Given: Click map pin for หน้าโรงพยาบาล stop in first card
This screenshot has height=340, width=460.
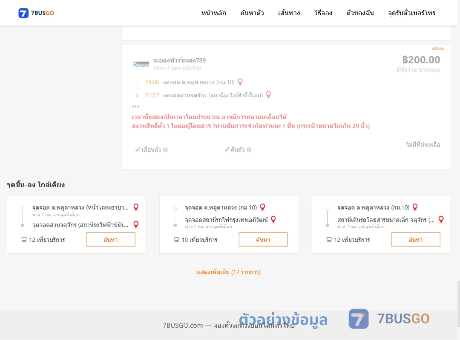Looking at the screenshot, I should coord(136,207).
